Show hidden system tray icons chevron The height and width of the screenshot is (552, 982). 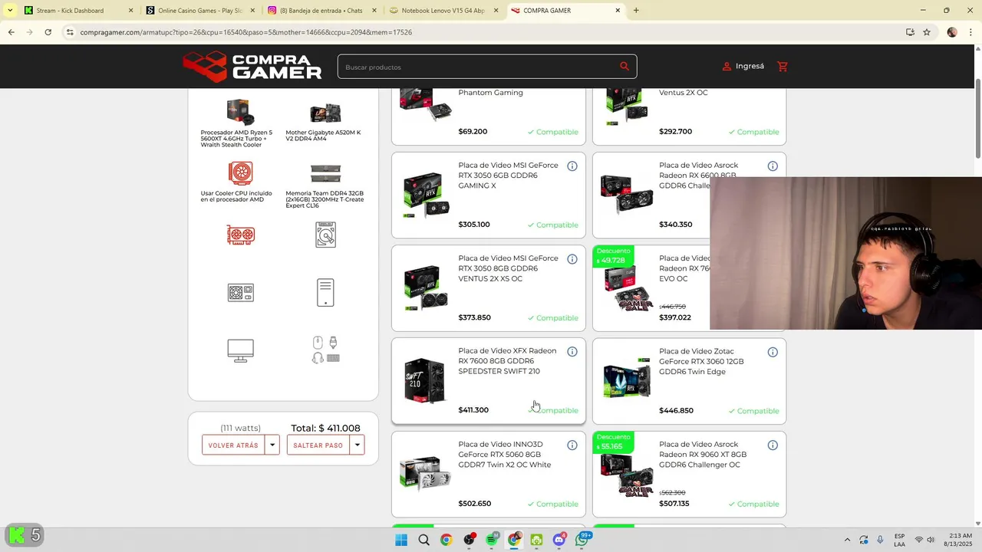pos(847,540)
